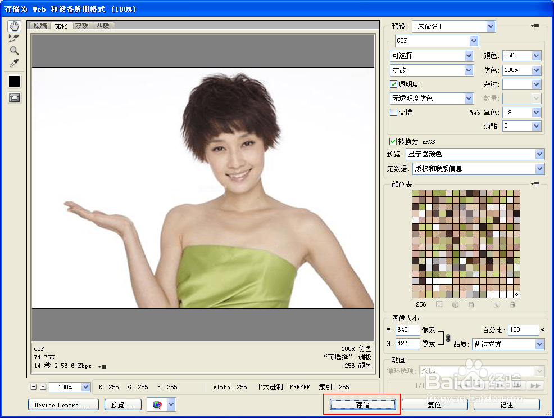Open the 颜色 256 colors dropdown
This screenshot has width=554, height=418.
(x=521, y=56)
